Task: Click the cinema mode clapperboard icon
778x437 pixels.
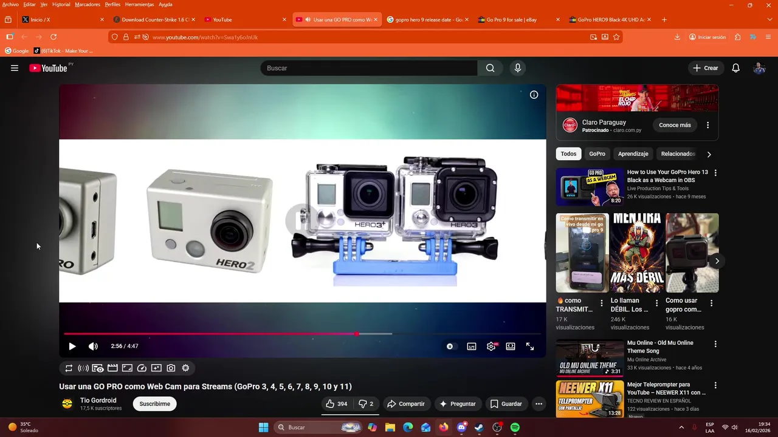Action: pos(112,368)
